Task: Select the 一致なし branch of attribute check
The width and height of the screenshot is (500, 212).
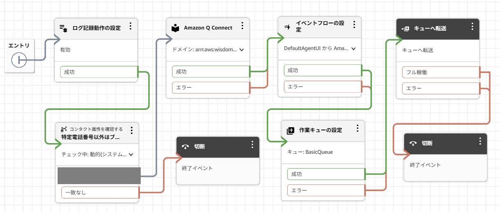Action: [100, 192]
